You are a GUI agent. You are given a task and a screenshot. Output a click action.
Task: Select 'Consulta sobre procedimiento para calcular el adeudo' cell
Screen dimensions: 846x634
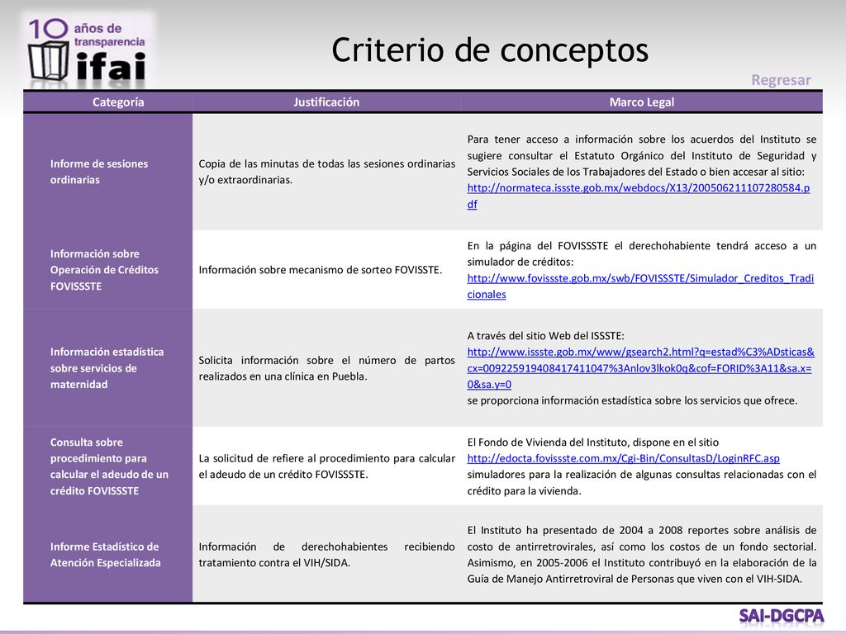[110, 466]
